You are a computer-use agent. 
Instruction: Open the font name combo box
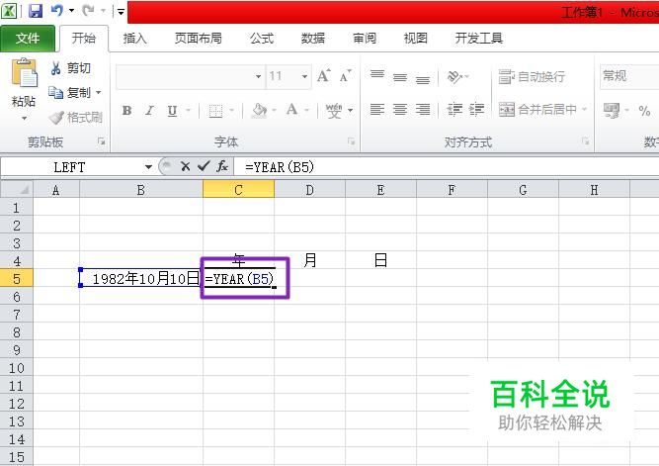[190, 76]
